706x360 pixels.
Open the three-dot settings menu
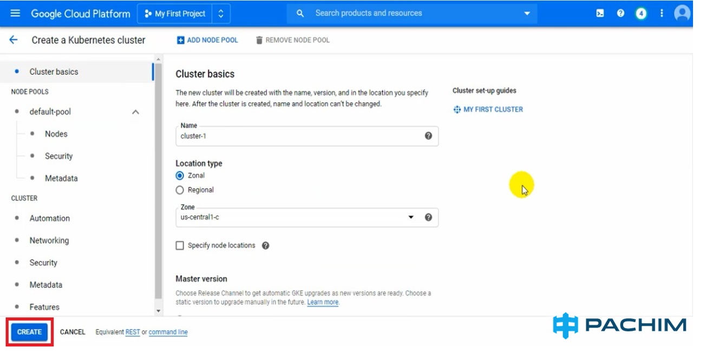point(662,14)
